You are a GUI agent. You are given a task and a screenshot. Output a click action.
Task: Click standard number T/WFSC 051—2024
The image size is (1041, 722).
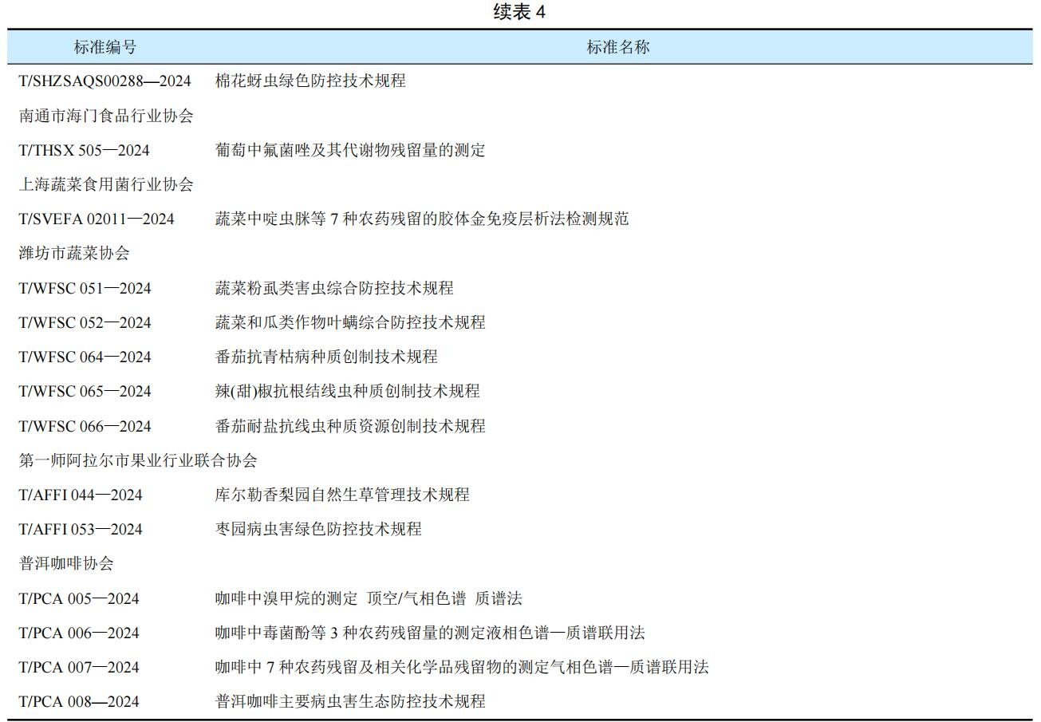coord(85,289)
